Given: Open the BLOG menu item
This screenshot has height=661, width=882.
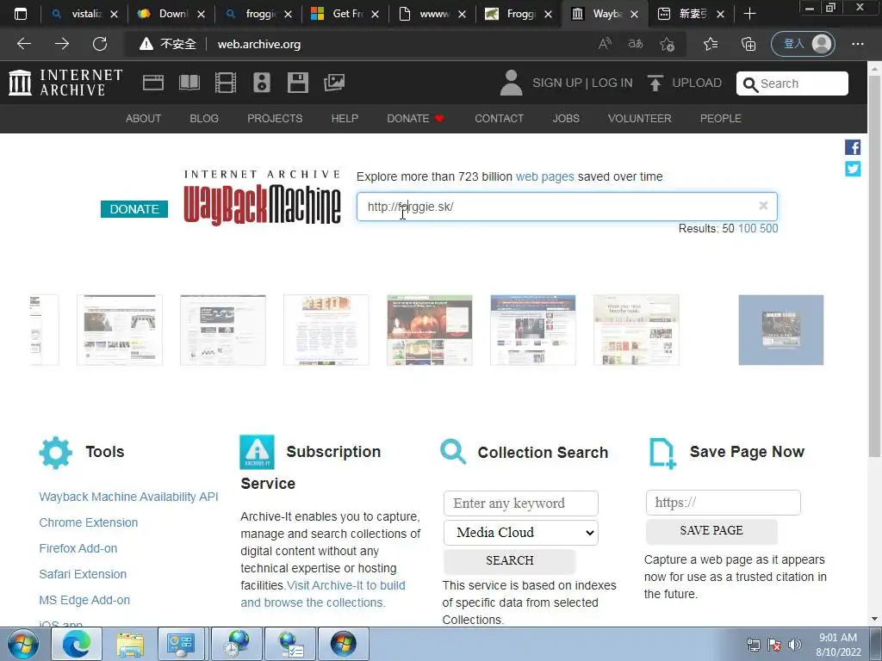Looking at the screenshot, I should [x=204, y=119].
